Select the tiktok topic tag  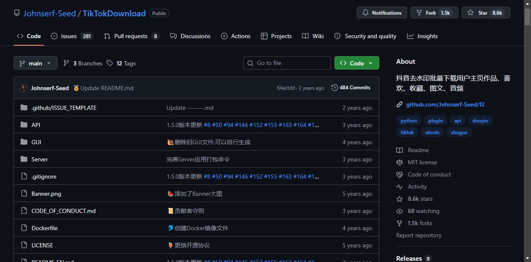pos(407,132)
